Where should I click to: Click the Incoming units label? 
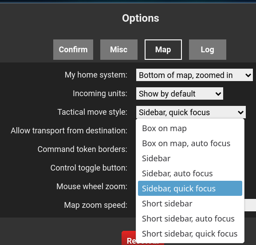(100, 93)
